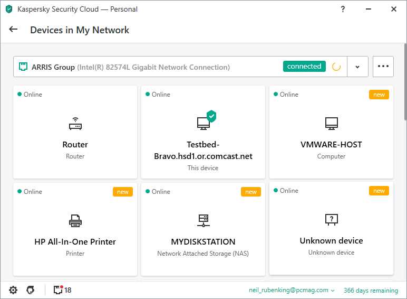Viewport: 407px width, 299px height.
Task: Click the new badge on Unknown device card
Action: [379, 191]
